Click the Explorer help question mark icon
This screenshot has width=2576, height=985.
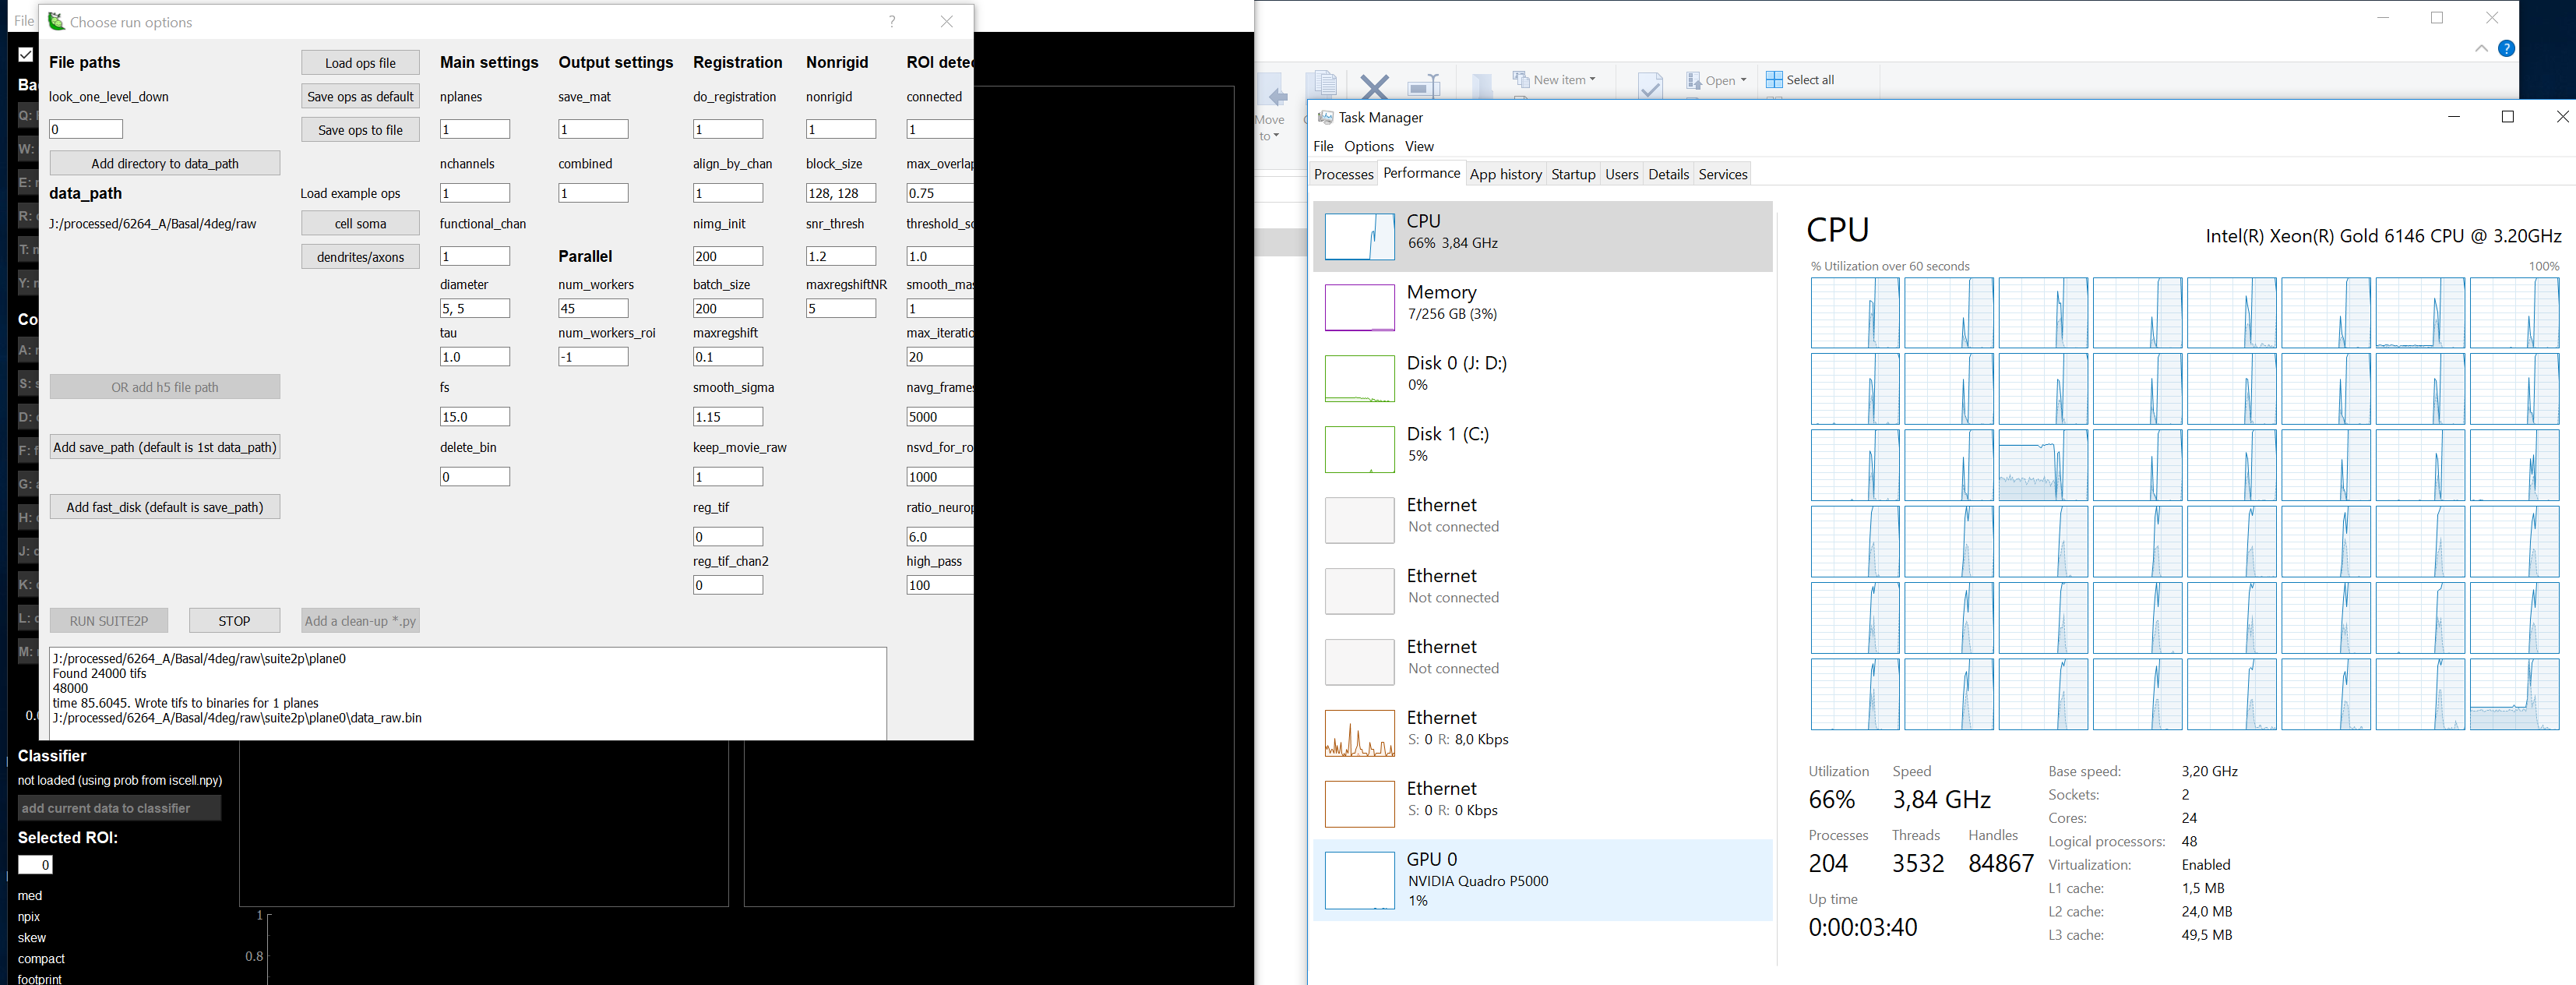[x=2506, y=49]
